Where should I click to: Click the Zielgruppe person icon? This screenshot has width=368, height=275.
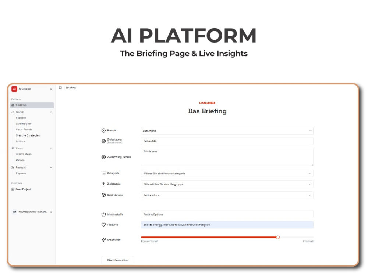[x=103, y=184]
